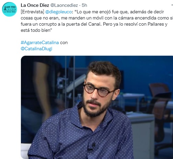Open the attached interview photo

[x=97, y=107]
